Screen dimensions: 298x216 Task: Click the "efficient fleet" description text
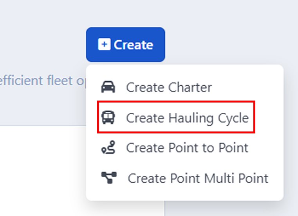37,81
